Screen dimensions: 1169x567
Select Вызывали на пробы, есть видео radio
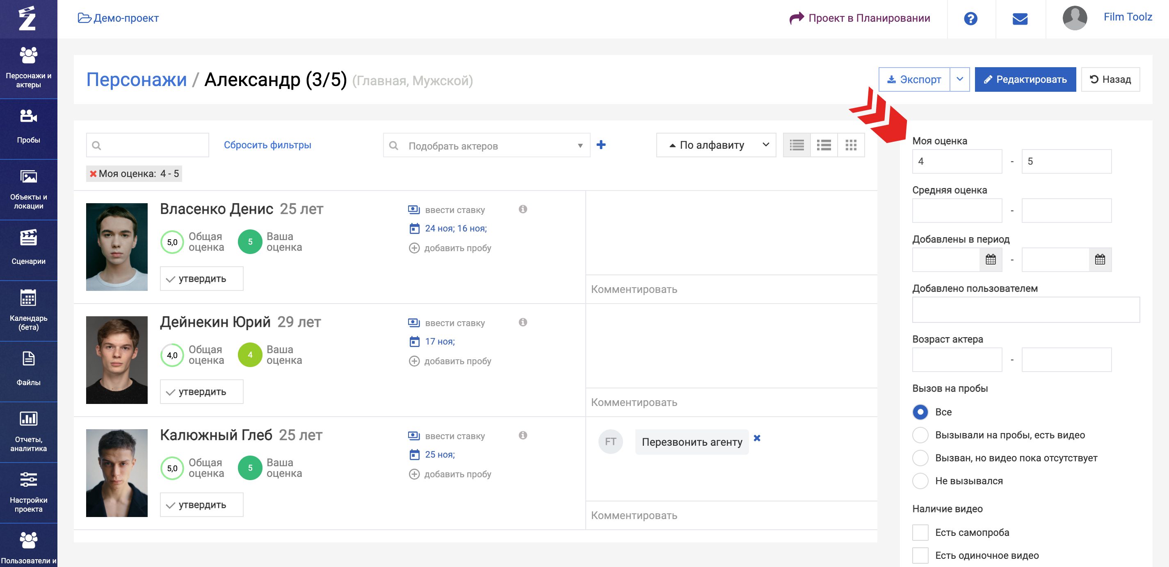coord(920,435)
